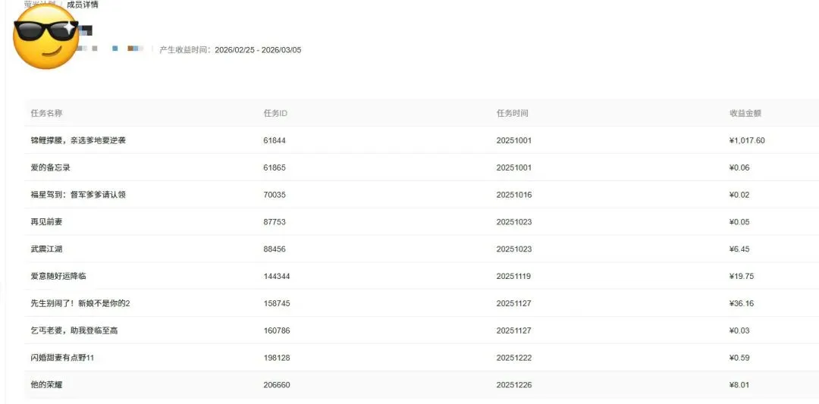The width and height of the screenshot is (819, 404).
Task: Click the 任务时间 column header
Action: (513, 113)
